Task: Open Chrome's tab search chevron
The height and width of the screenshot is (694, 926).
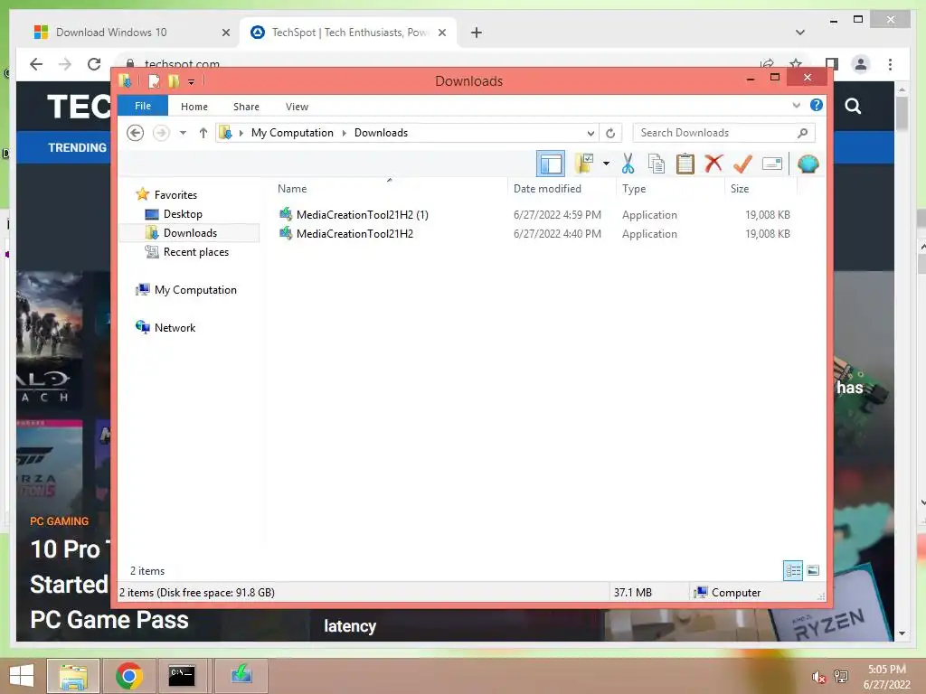Action: pyautogui.click(x=800, y=33)
